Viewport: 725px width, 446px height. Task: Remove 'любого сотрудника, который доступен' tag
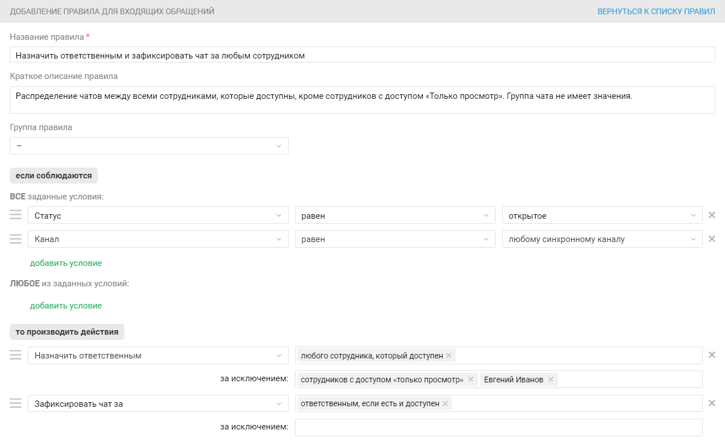pos(448,356)
